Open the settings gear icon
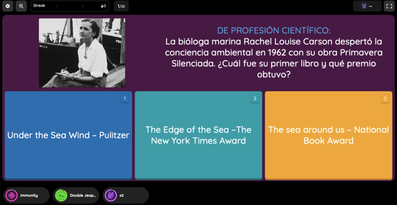This screenshot has height=205, width=397. pyautogui.click(x=8, y=6)
